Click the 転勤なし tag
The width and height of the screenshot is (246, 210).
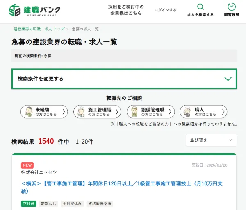pyautogui.click(x=48, y=204)
